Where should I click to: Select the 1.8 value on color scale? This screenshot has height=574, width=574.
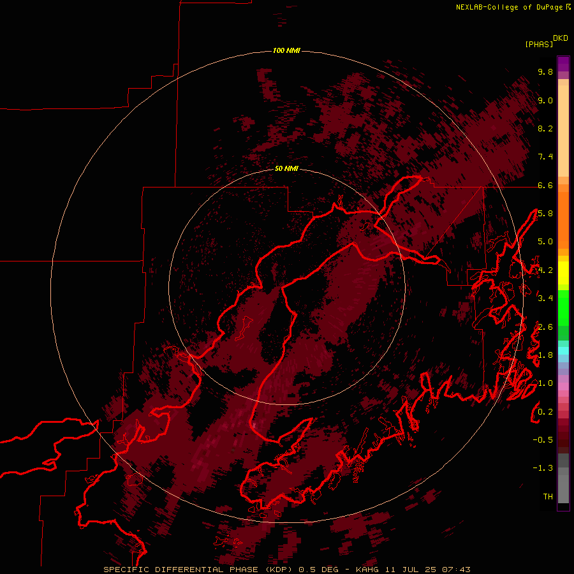[x=545, y=355]
